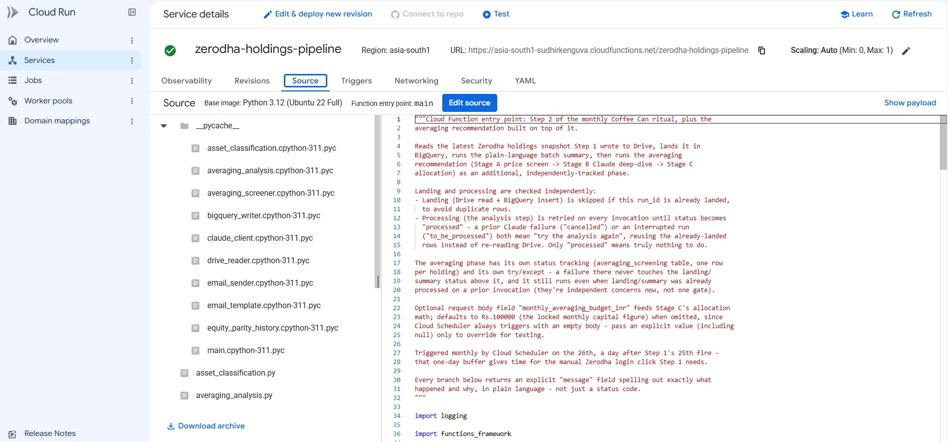
Task: Open Overview more options menu
Action: click(x=132, y=40)
